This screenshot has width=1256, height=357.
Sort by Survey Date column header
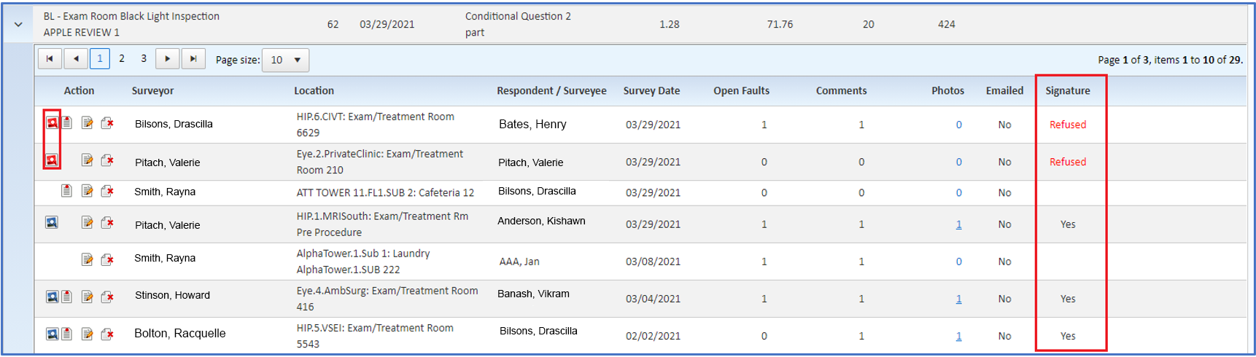[x=651, y=90]
